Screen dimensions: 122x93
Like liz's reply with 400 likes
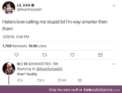(62, 80)
